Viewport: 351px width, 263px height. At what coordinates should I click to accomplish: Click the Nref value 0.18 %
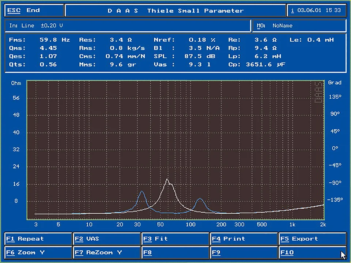coord(202,40)
